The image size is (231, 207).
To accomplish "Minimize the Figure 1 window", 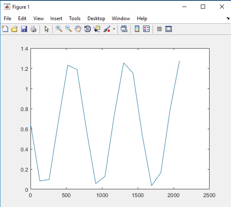I will pos(184,7).
